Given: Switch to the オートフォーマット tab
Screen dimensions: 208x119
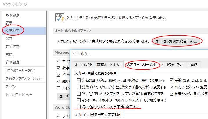Looking at the screenshot, I should (x=173, y=65).
